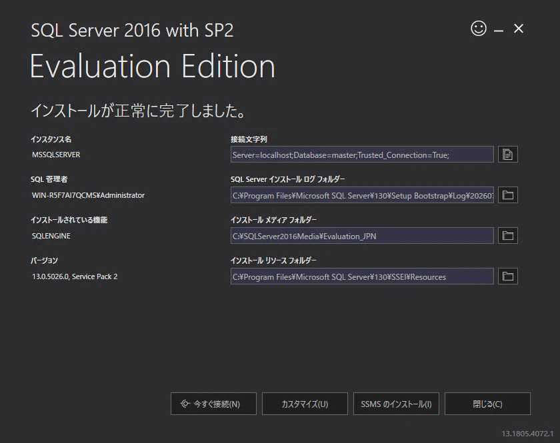The image size is (560, 443).
Task: Click the 閉じる(C) button
Action: click(x=487, y=404)
